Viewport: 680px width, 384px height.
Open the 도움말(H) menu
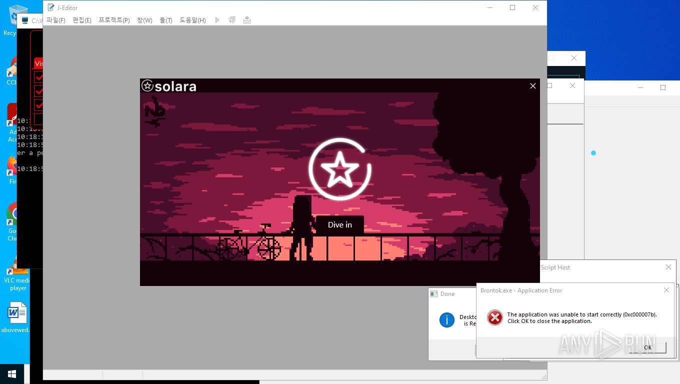pyautogui.click(x=192, y=20)
